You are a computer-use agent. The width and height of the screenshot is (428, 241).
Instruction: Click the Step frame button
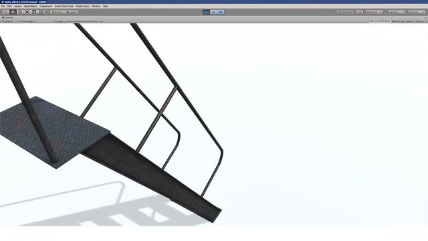(221, 12)
